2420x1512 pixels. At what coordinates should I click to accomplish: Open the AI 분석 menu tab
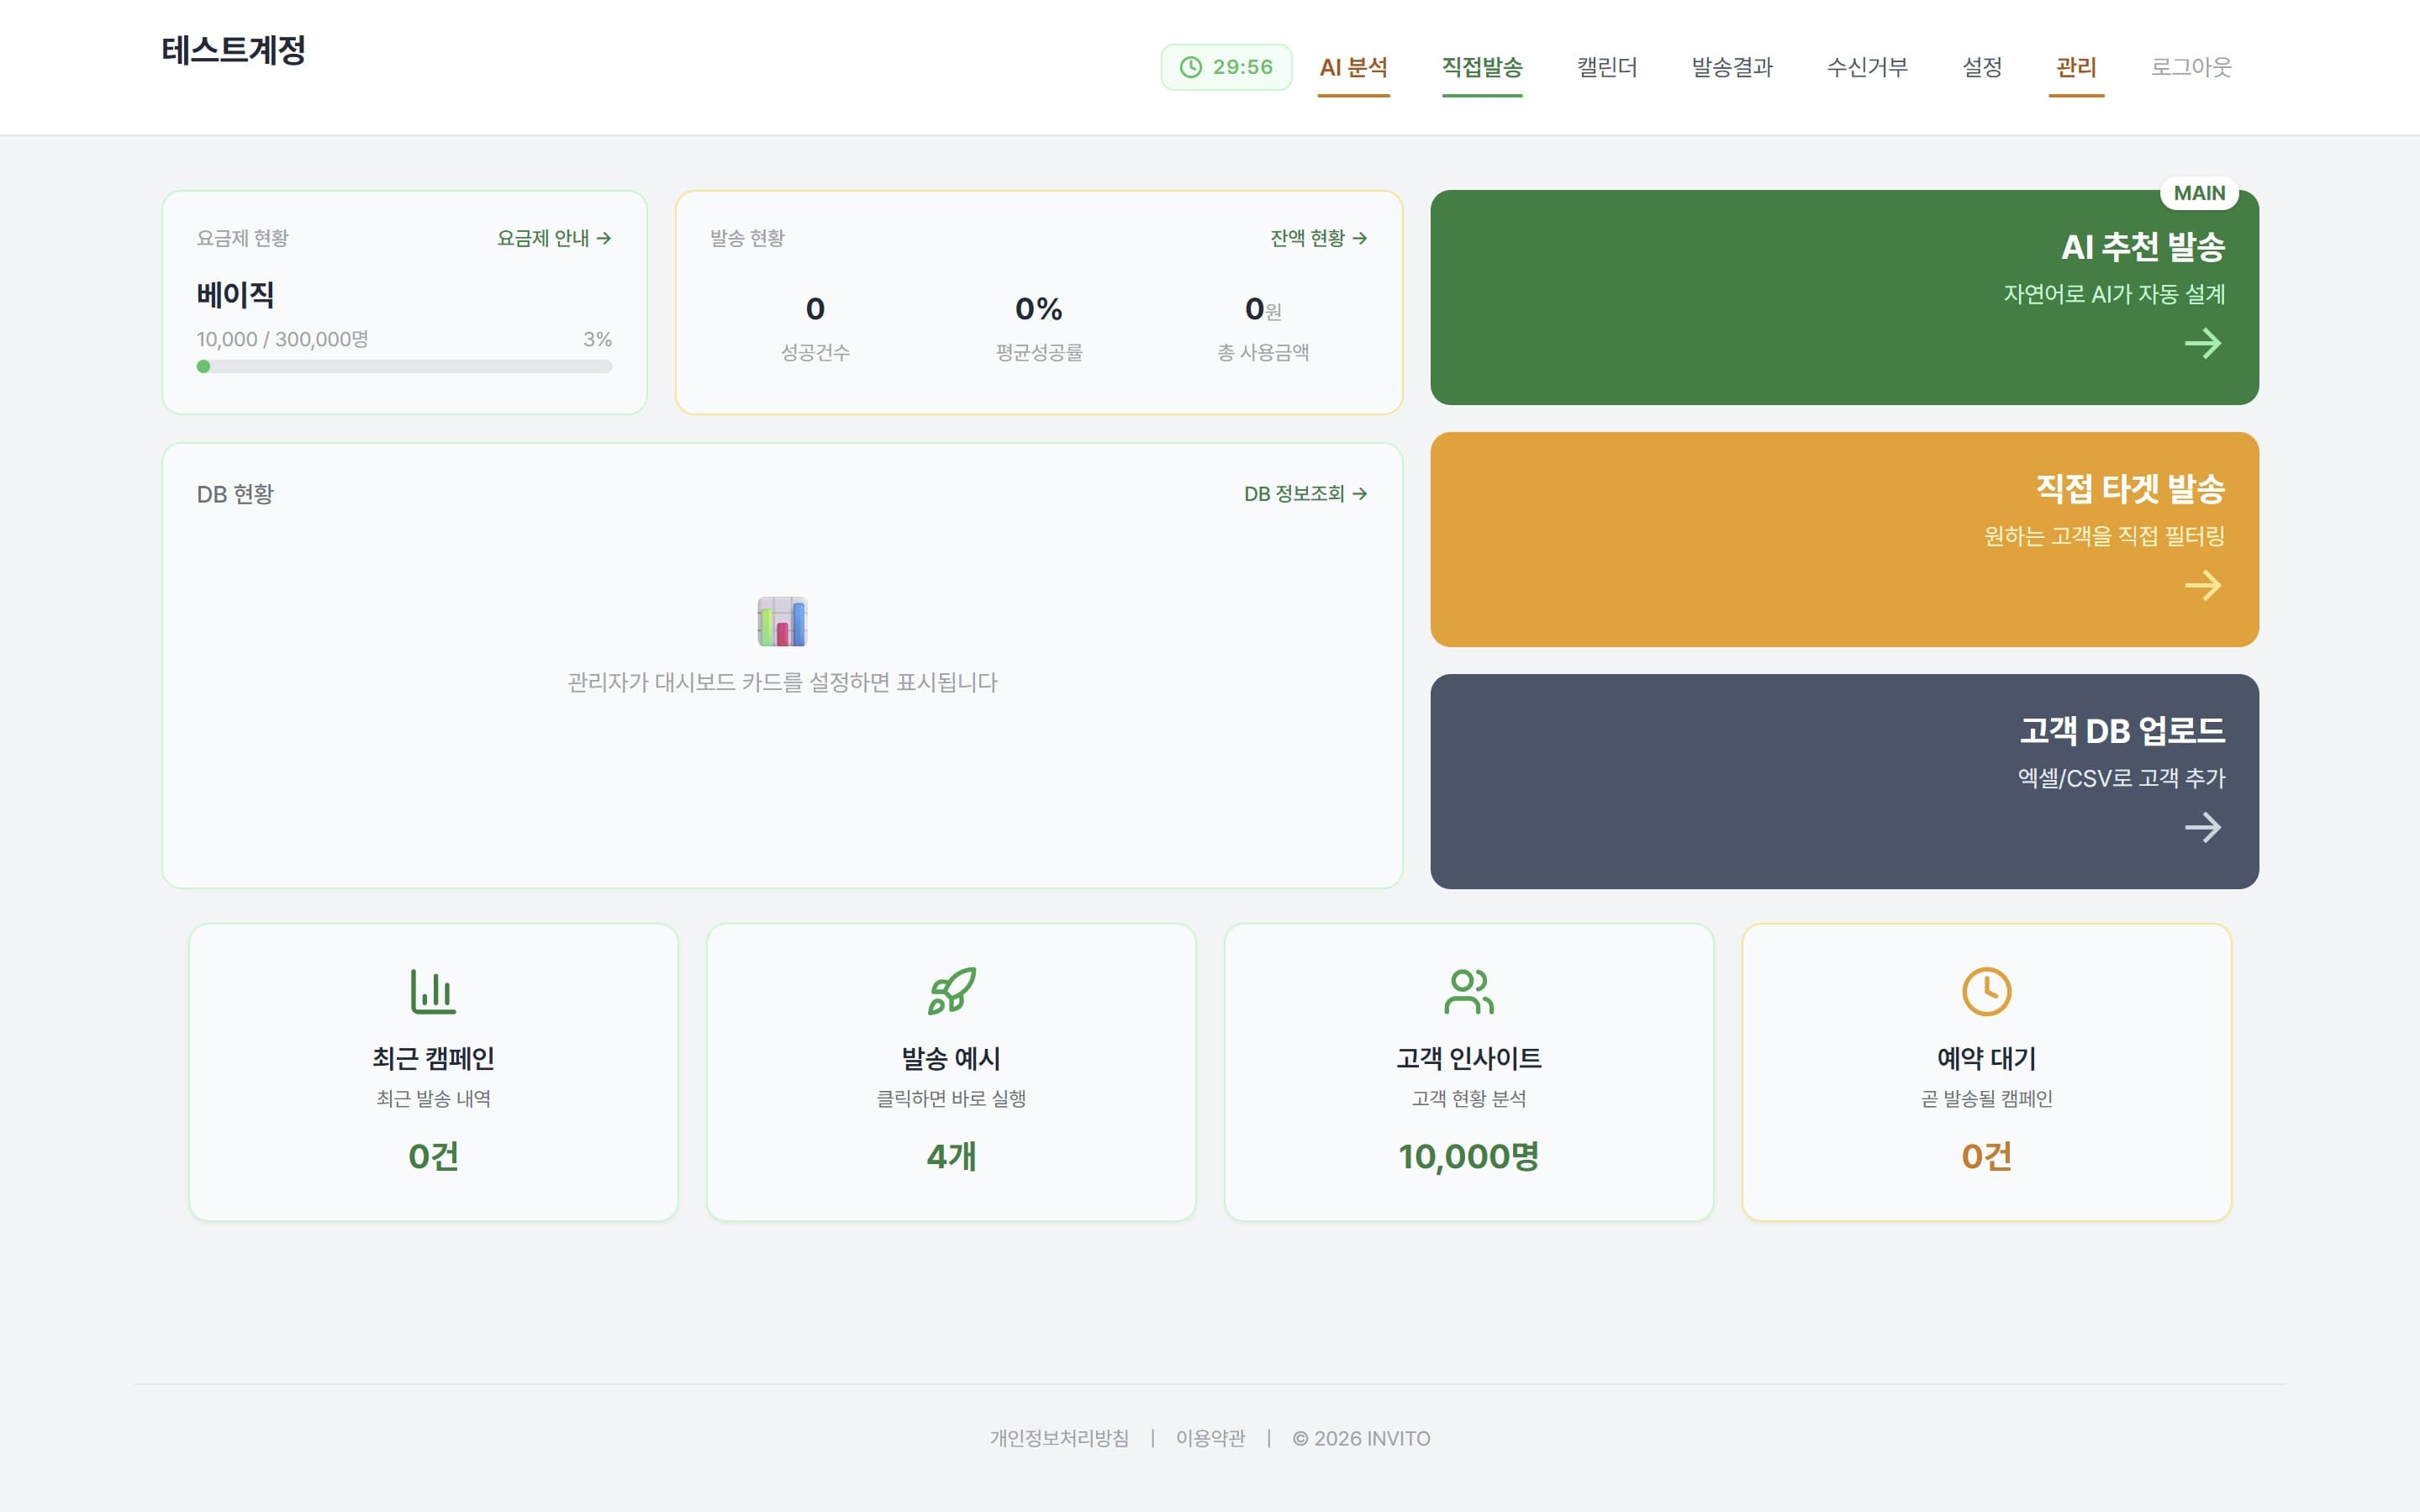click(x=1353, y=67)
